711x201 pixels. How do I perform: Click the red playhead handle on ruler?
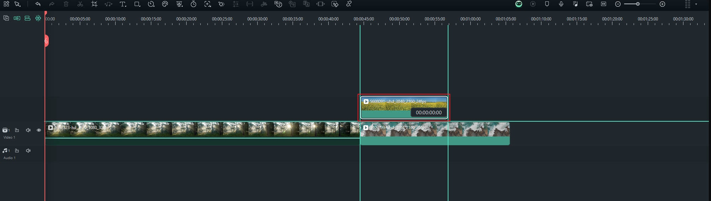pyautogui.click(x=45, y=13)
